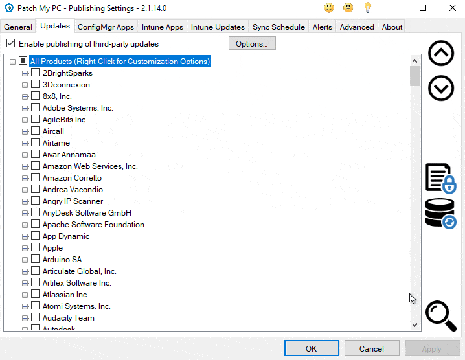Click the sad smiley feedback icon
This screenshot has width=465, height=360.
(348, 8)
